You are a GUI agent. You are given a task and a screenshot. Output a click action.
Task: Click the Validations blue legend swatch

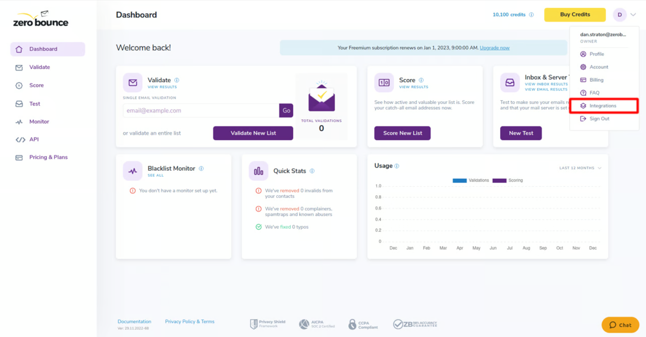pyautogui.click(x=460, y=180)
